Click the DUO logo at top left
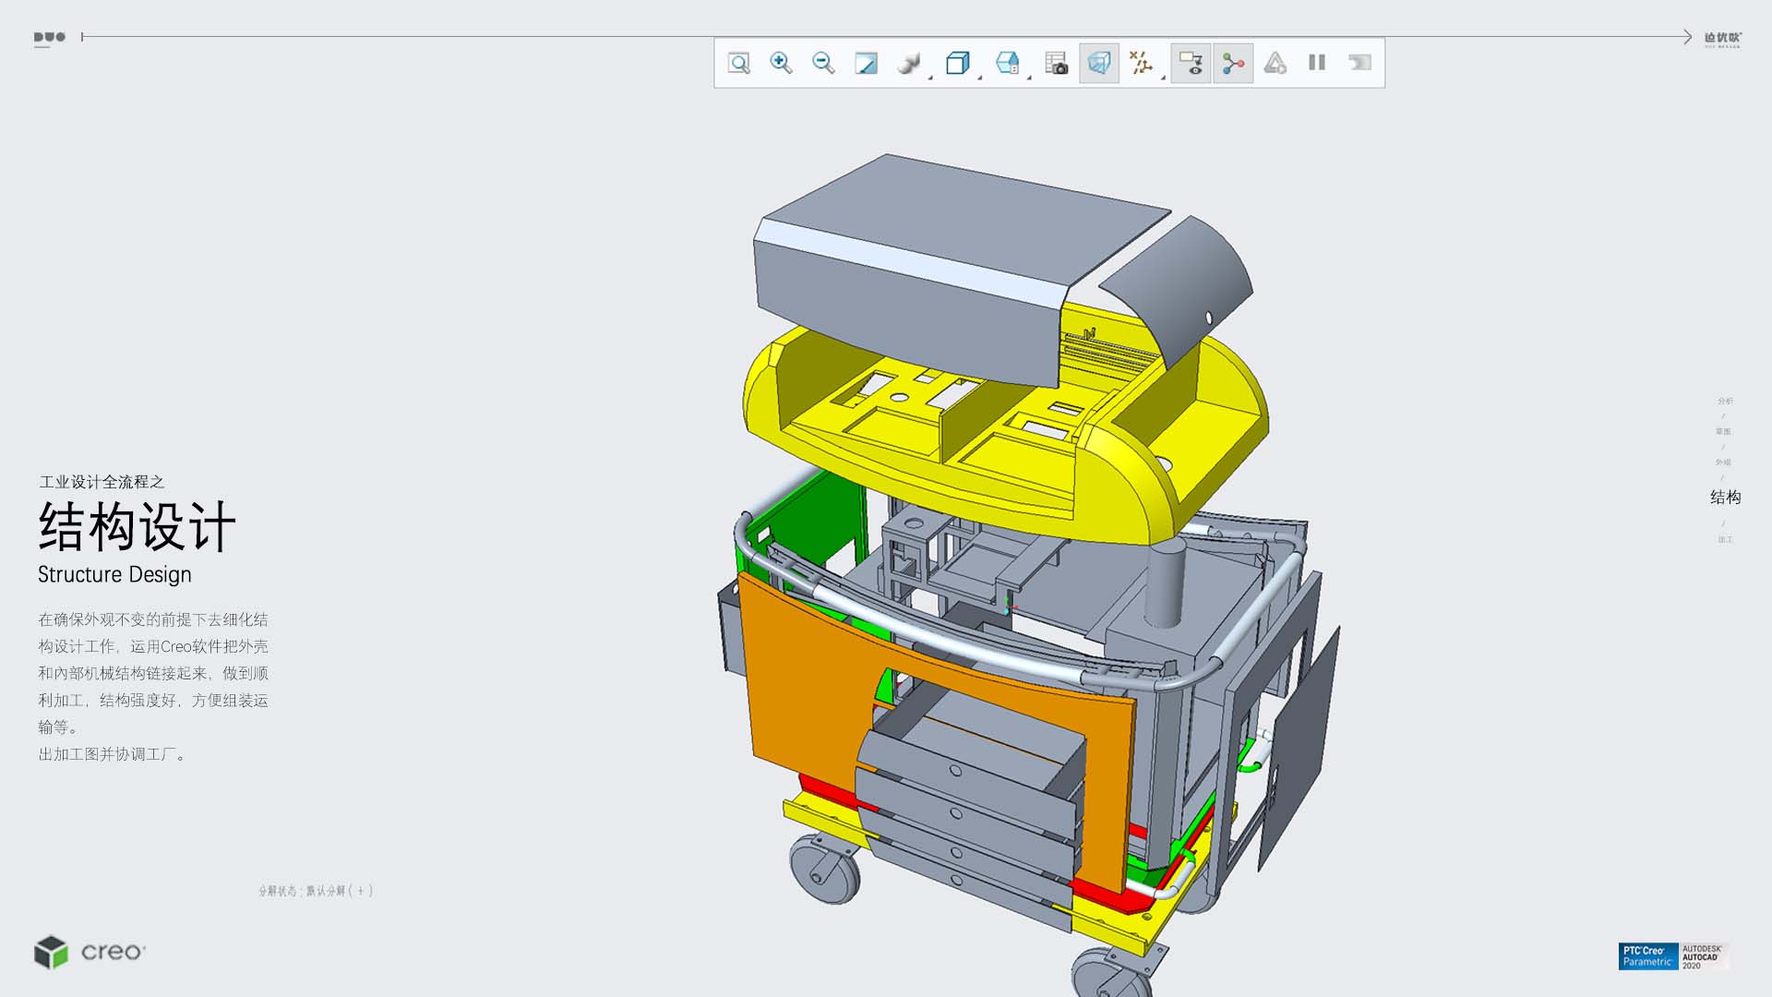 (50, 38)
